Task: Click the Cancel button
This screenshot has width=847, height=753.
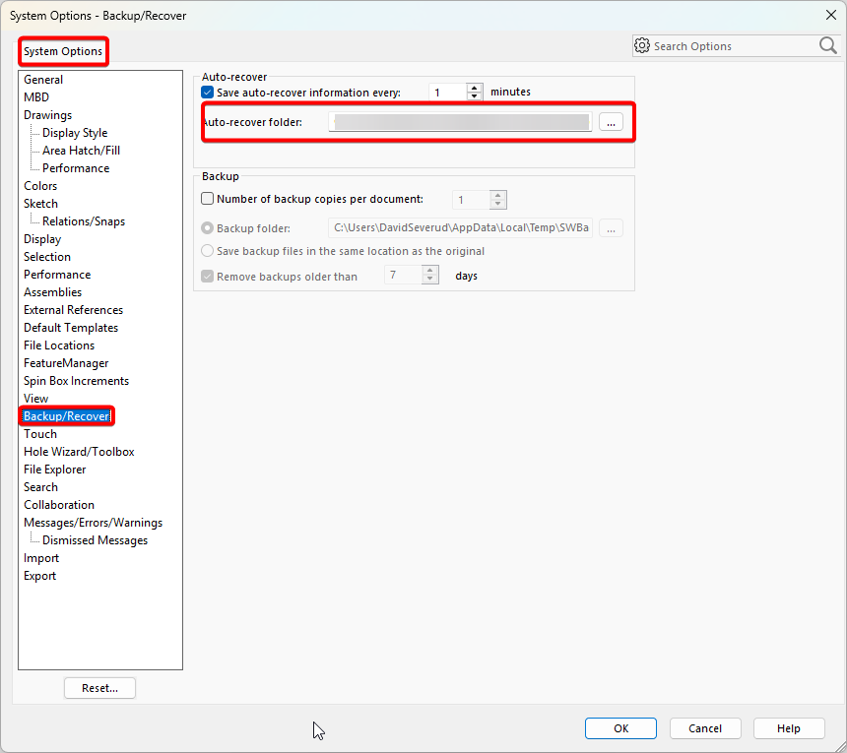Action: point(705,728)
